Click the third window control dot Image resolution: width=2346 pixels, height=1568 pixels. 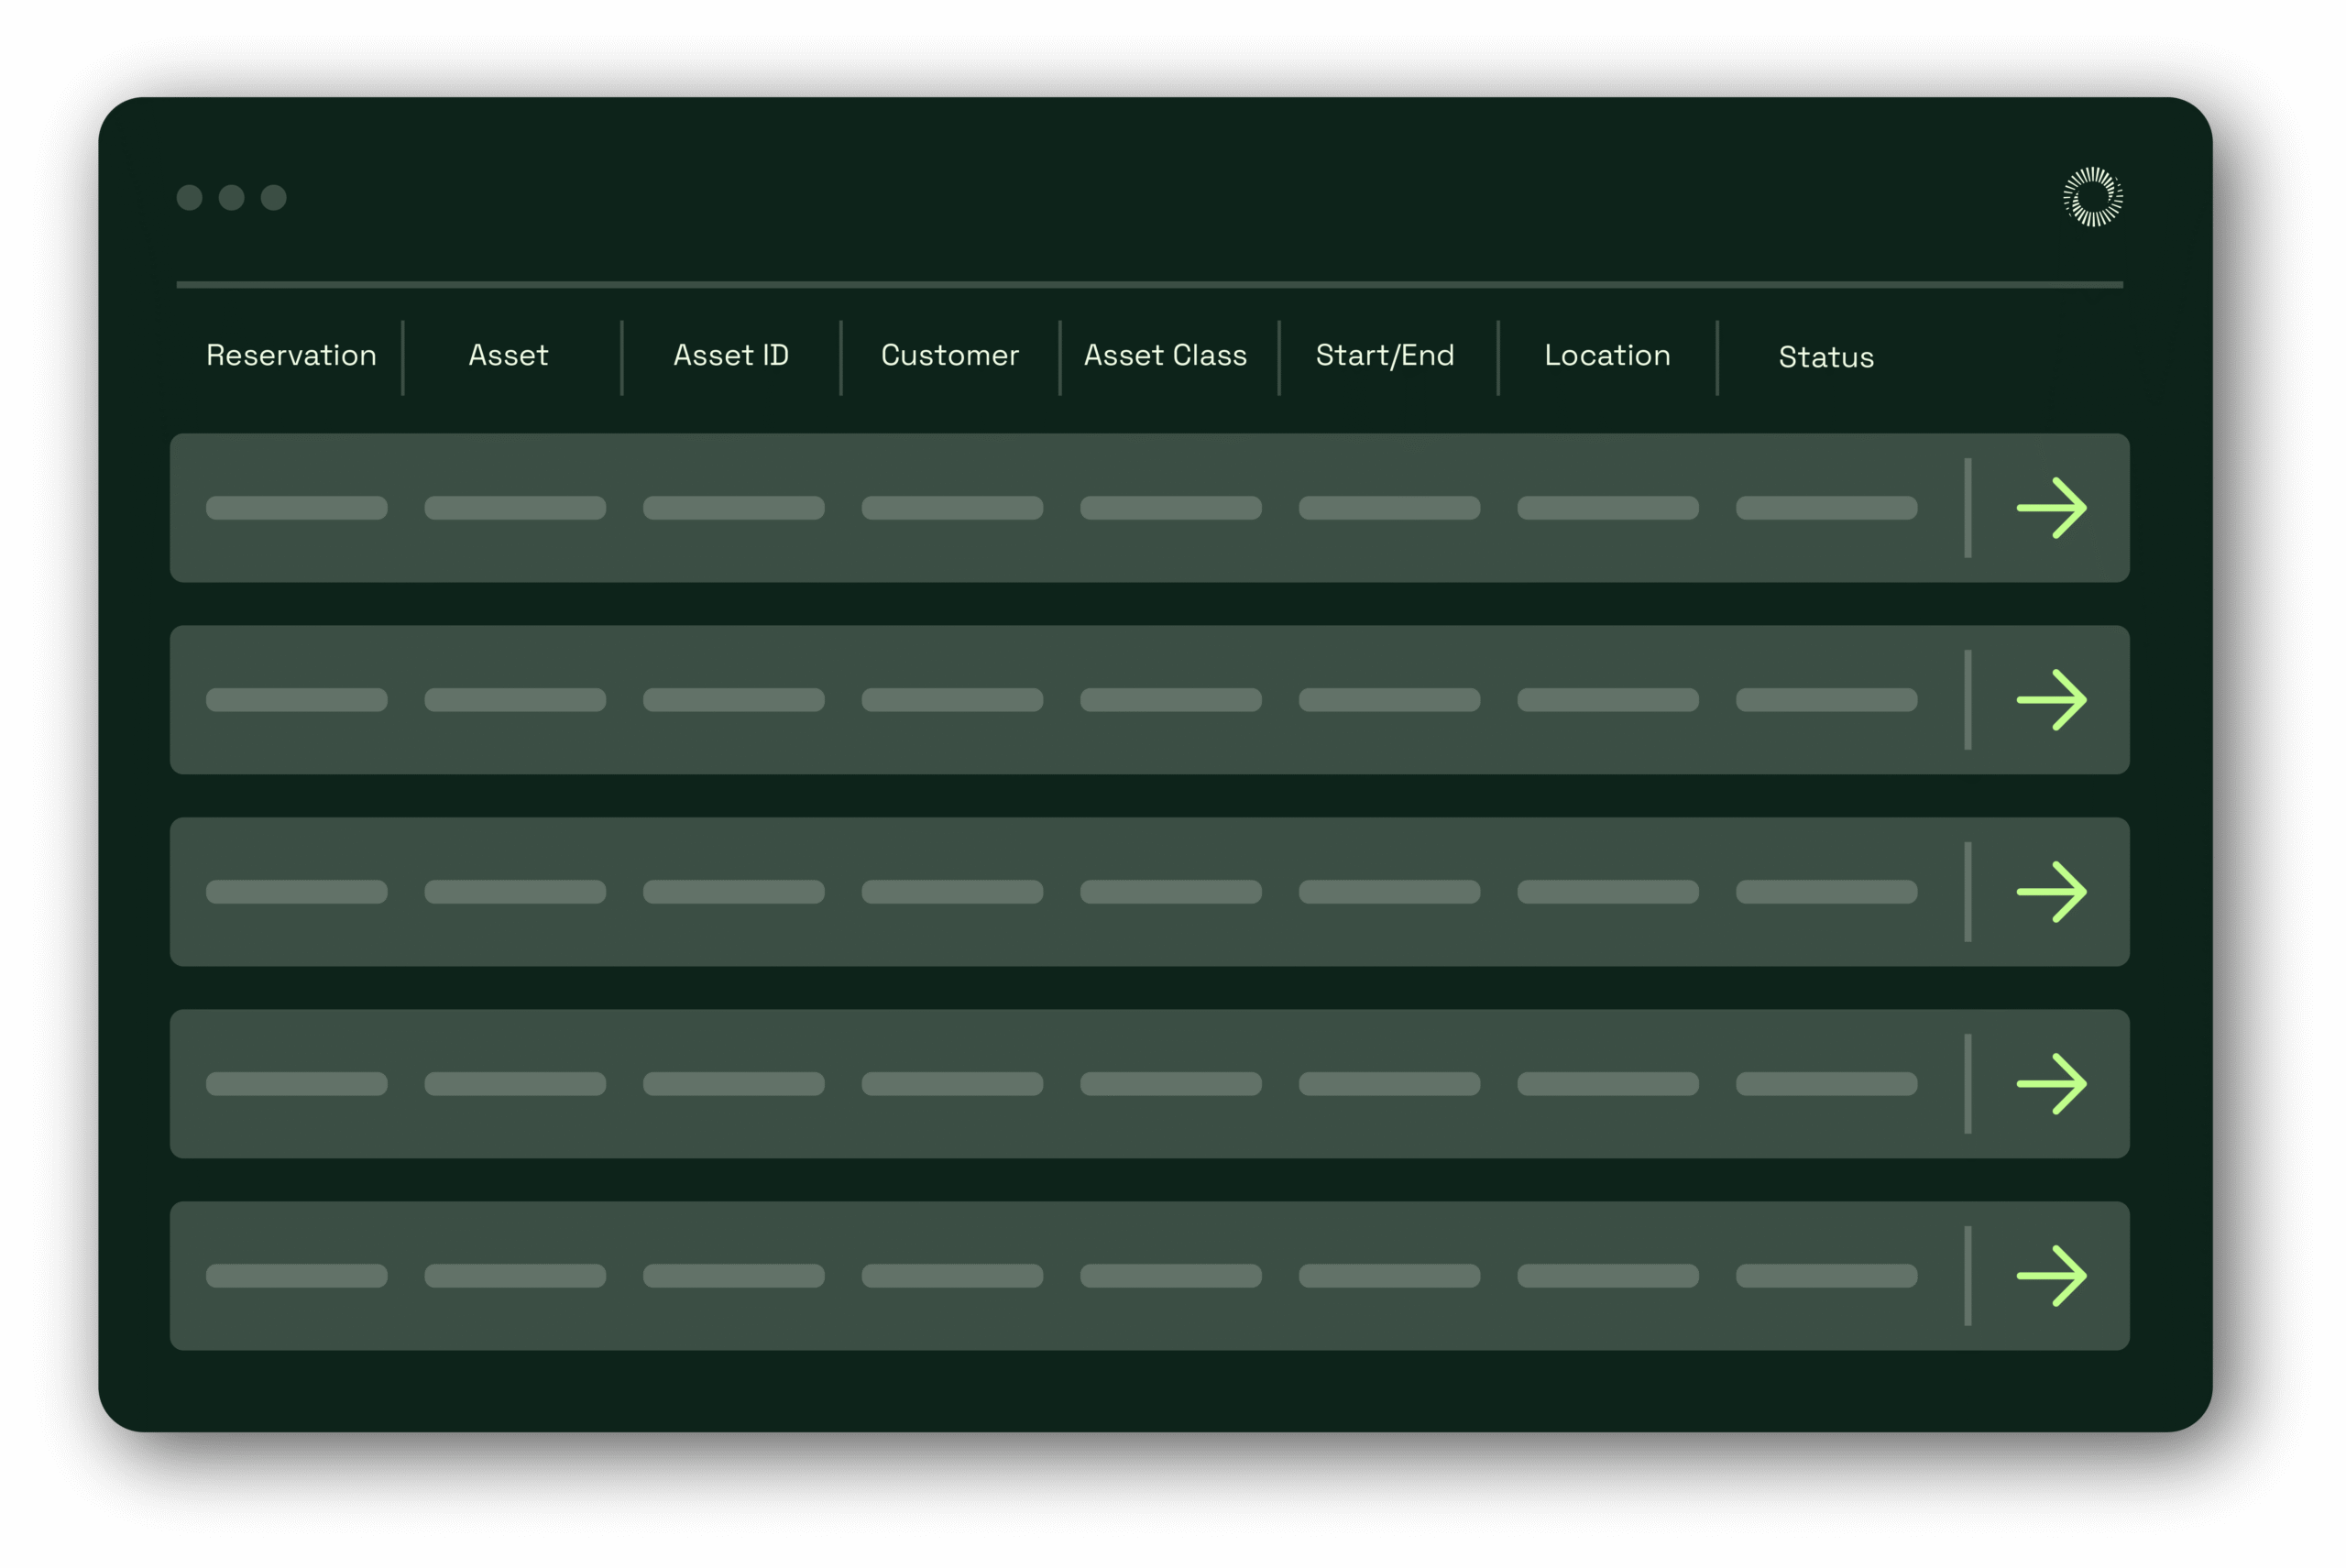coord(273,198)
